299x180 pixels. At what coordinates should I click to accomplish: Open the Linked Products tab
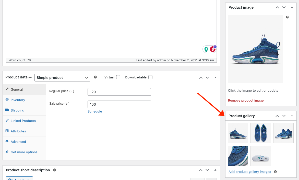tap(23, 121)
